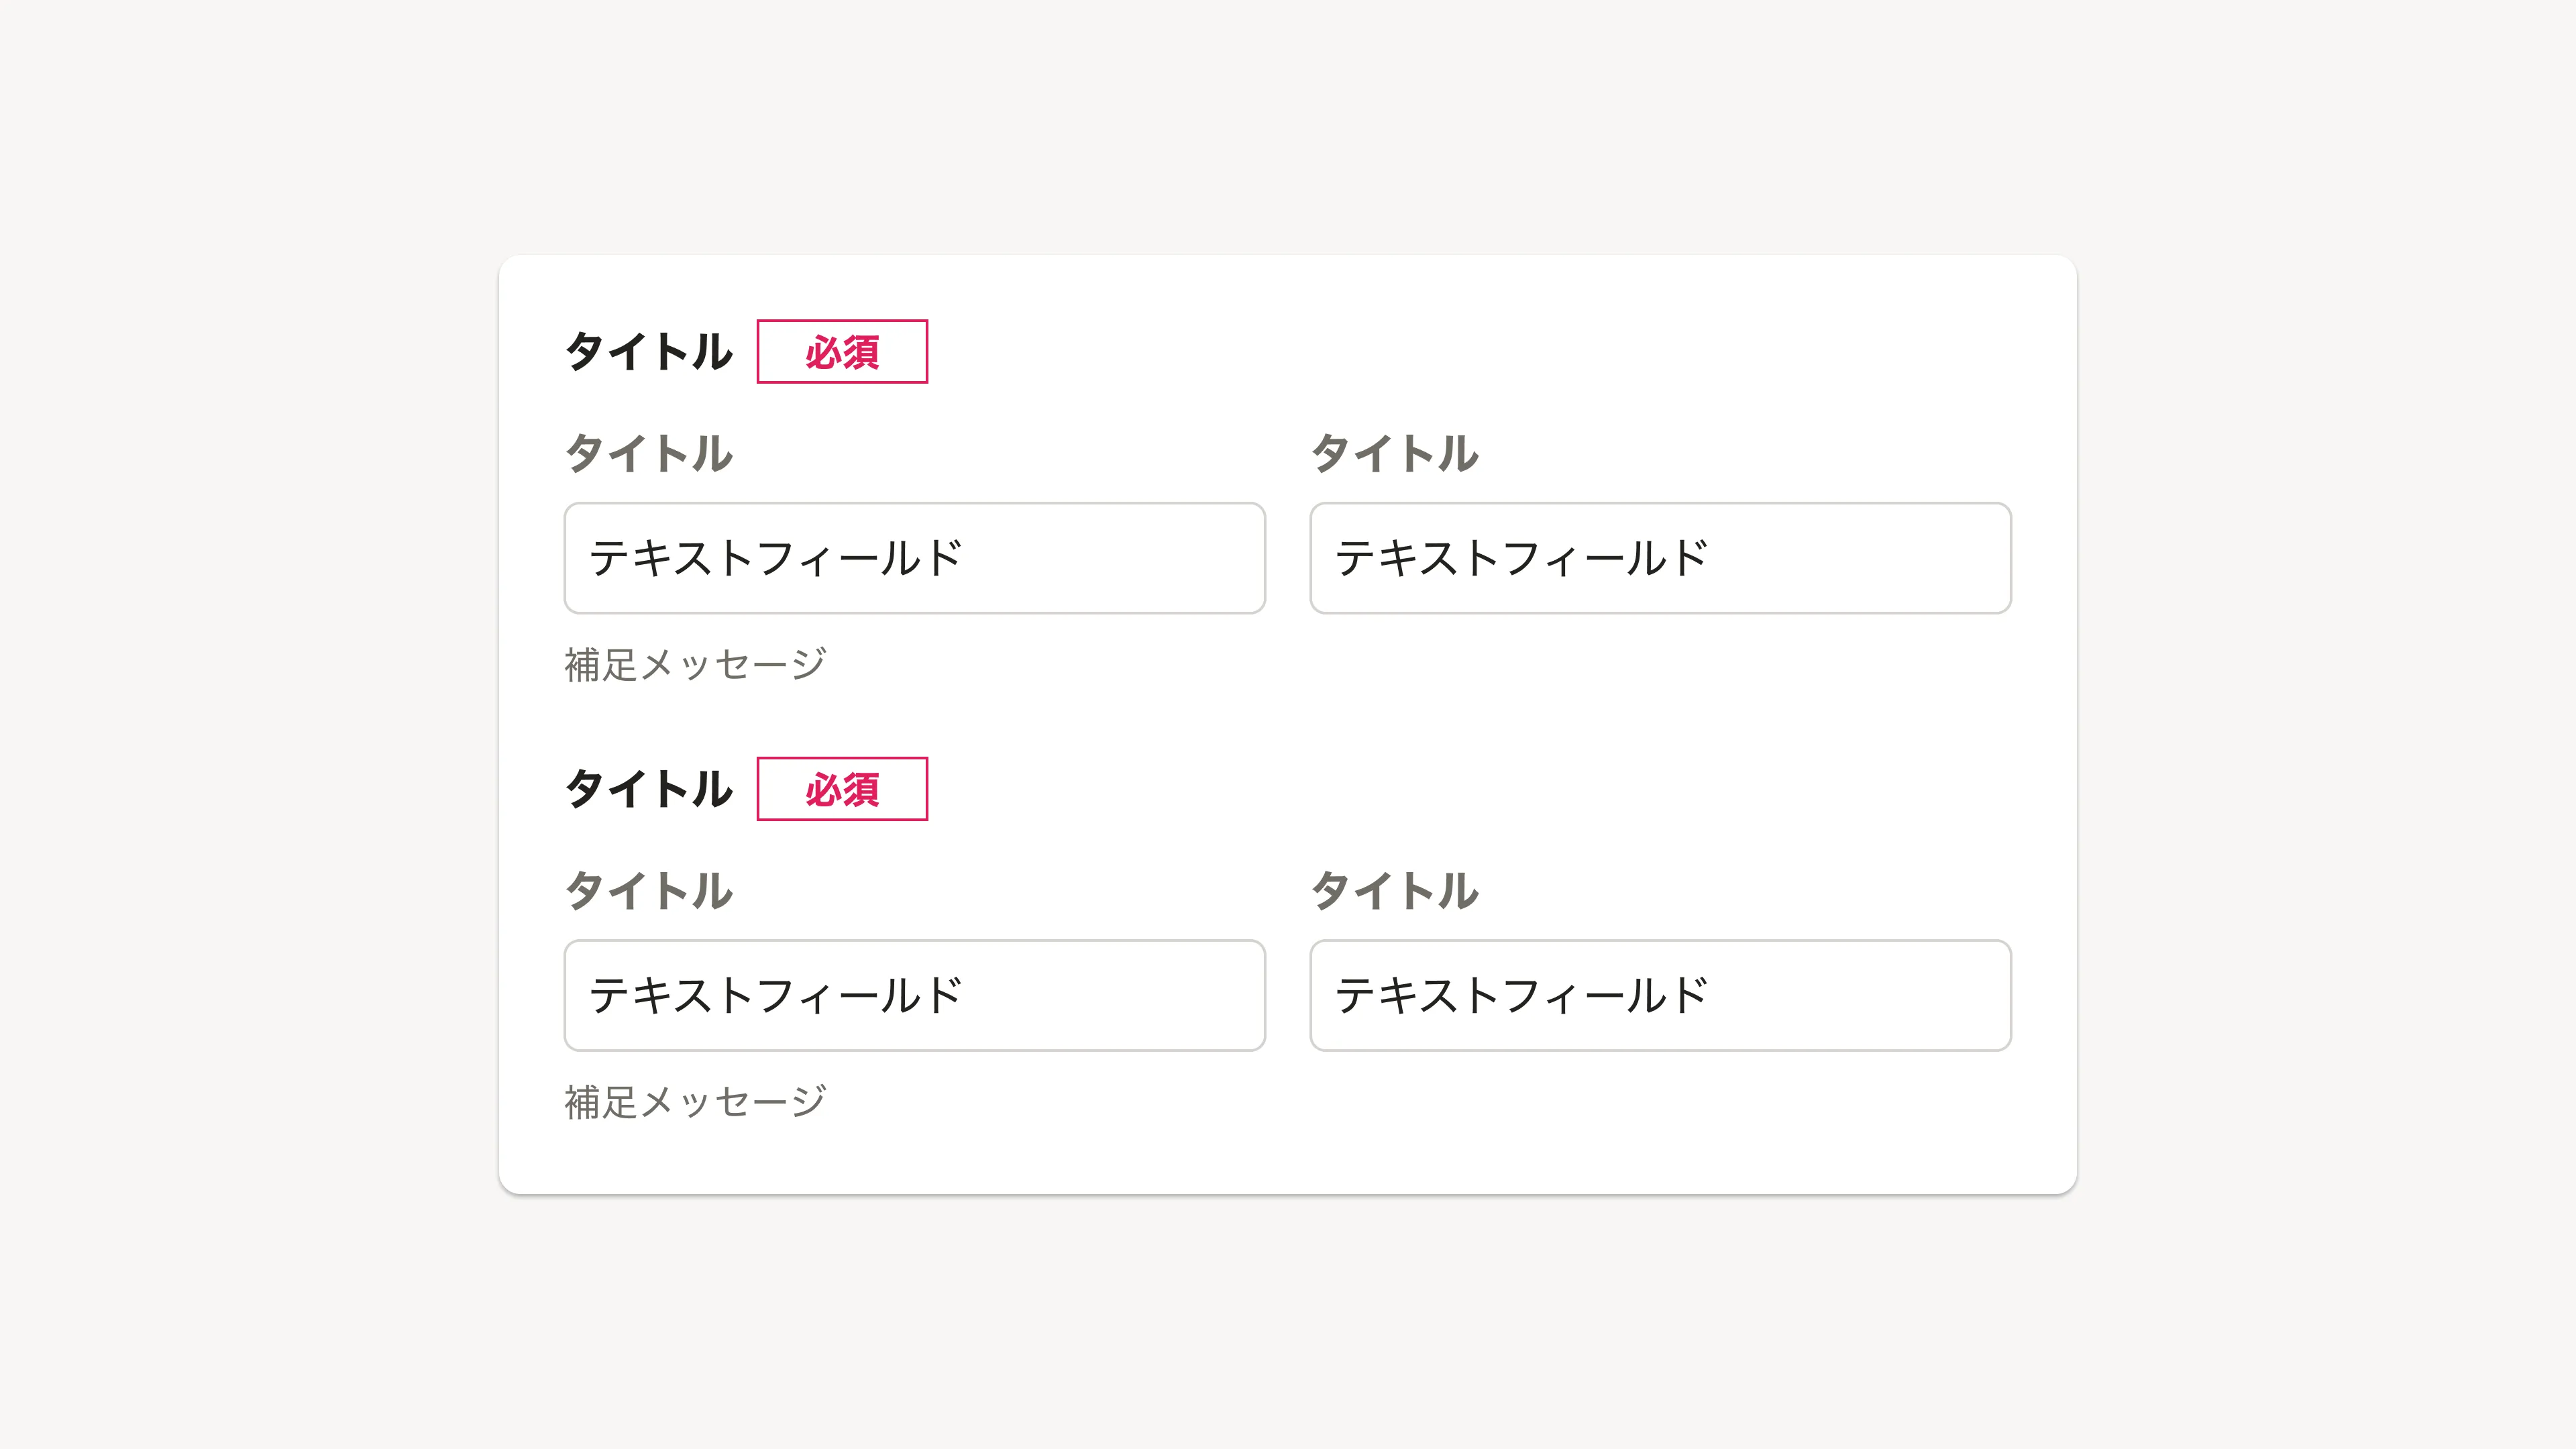Click the 補足メッセージ helper text in first section
This screenshot has height=1449, width=2576.
(x=695, y=664)
